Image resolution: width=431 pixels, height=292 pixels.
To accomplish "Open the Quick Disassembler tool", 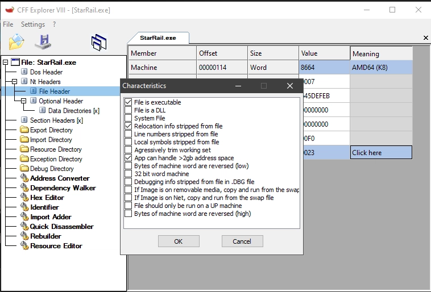I will pyautogui.click(x=61, y=227).
